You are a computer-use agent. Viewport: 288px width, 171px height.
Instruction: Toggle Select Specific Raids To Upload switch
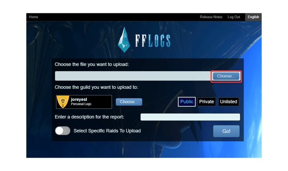tap(63, 131)
